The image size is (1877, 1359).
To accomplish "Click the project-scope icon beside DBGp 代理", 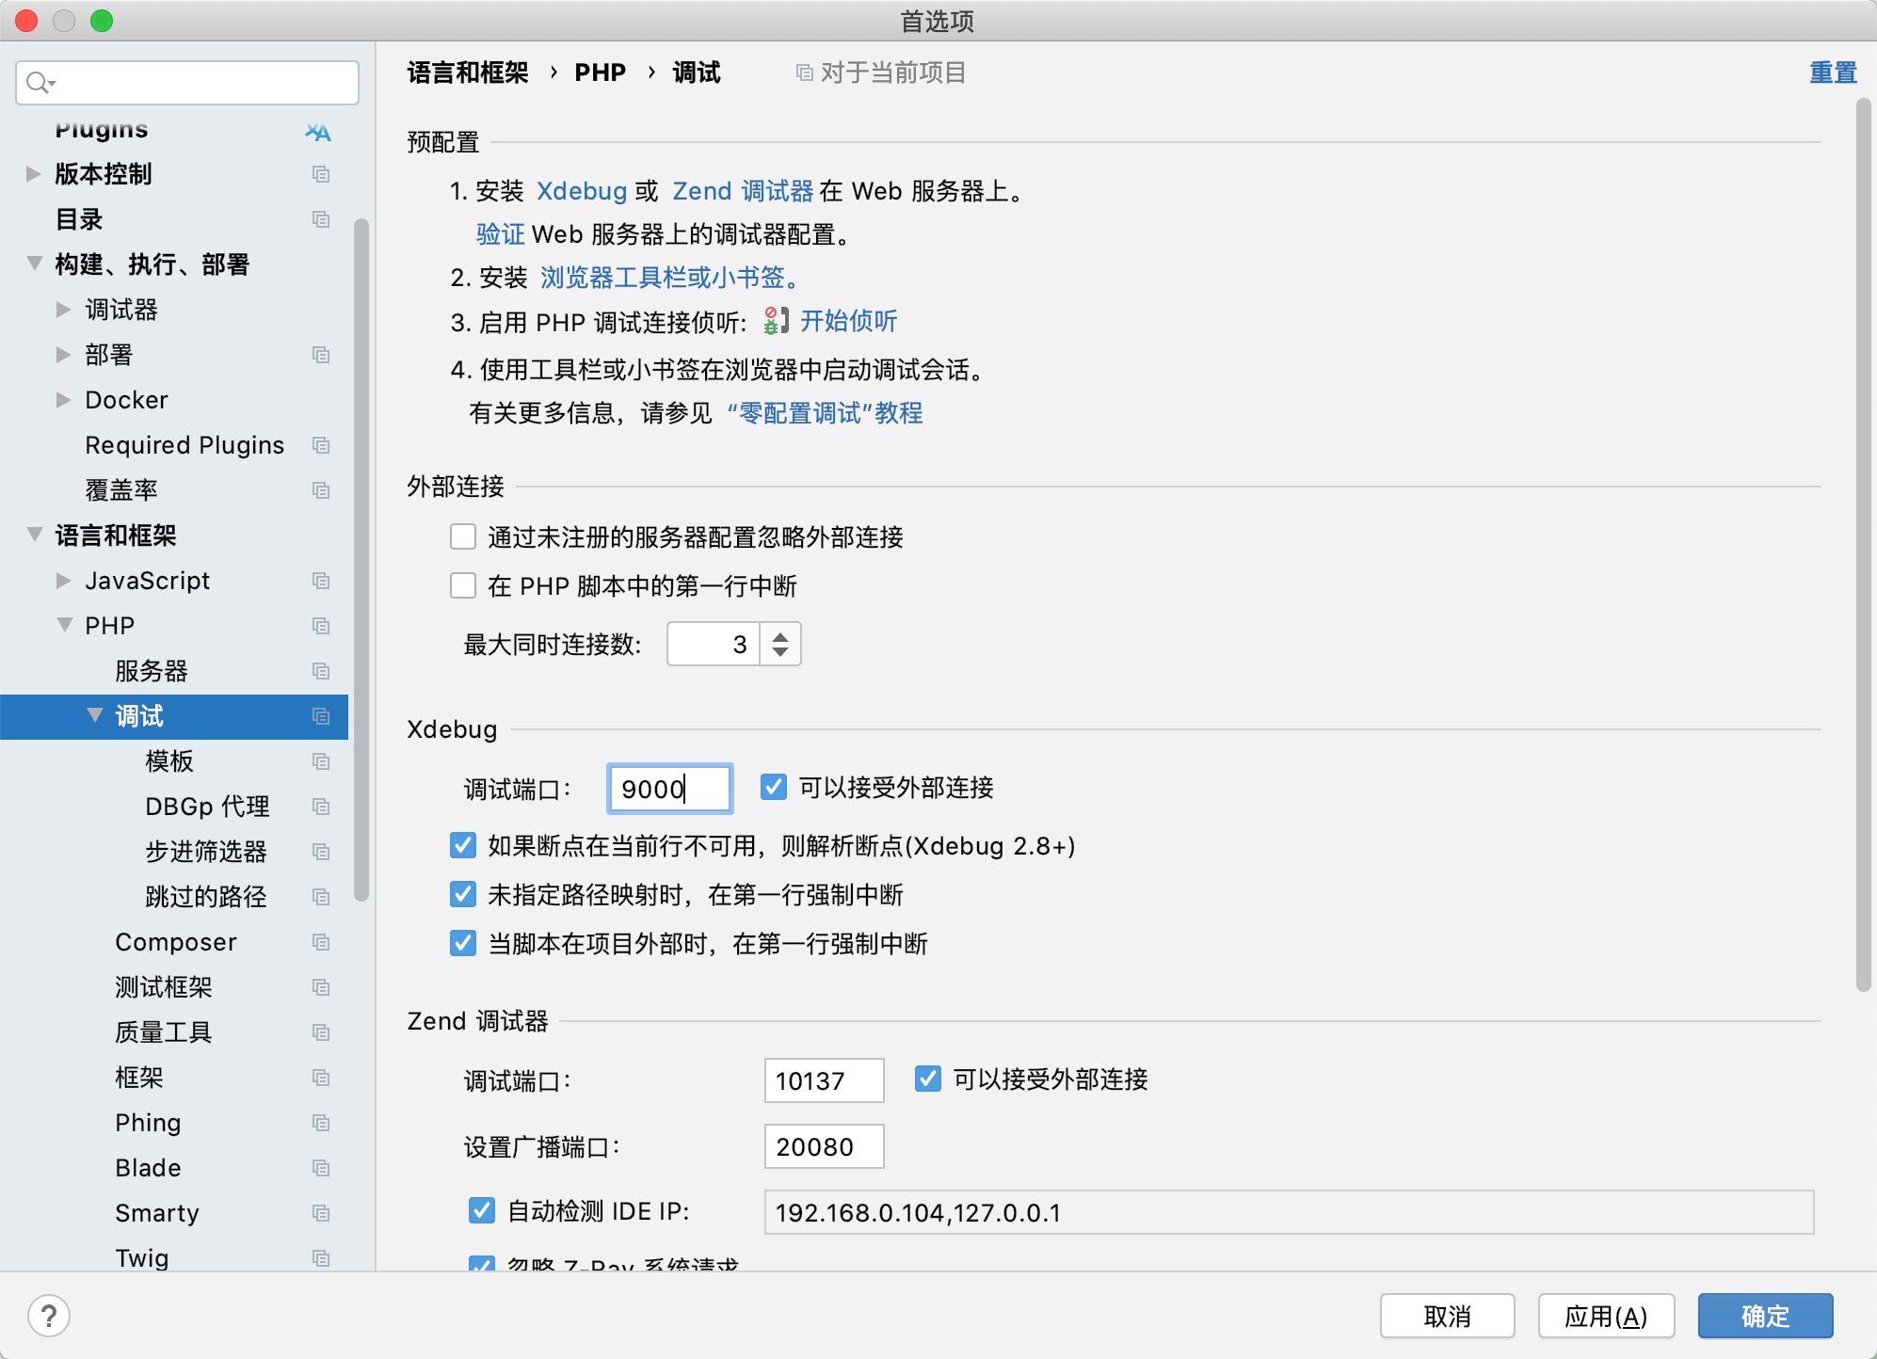I will 321,807.
